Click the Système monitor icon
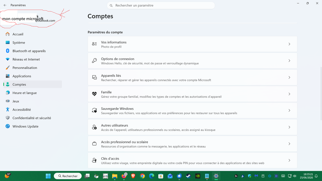The height and width of the screenshot is (181, 322). pos(8,42)
